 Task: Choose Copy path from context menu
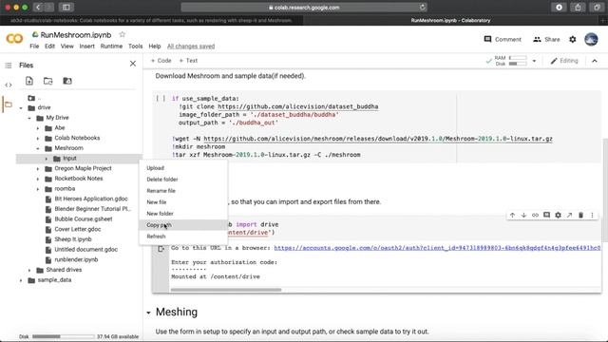point(183,225)
